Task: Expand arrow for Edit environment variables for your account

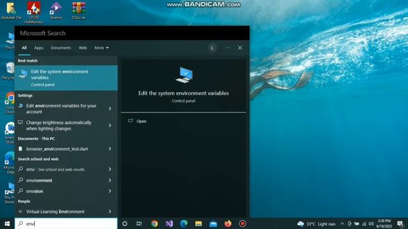Action: tap(110, 109)
